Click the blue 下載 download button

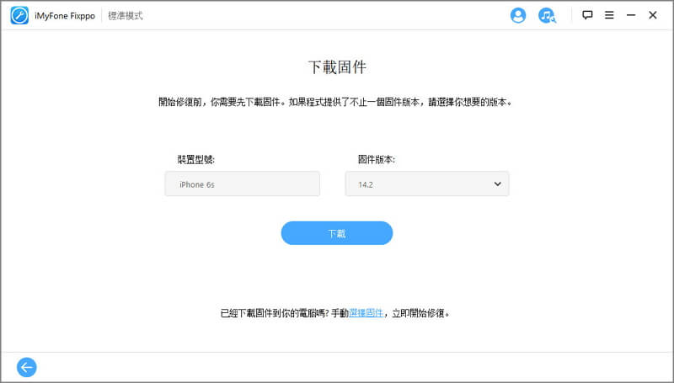point(337,233)
